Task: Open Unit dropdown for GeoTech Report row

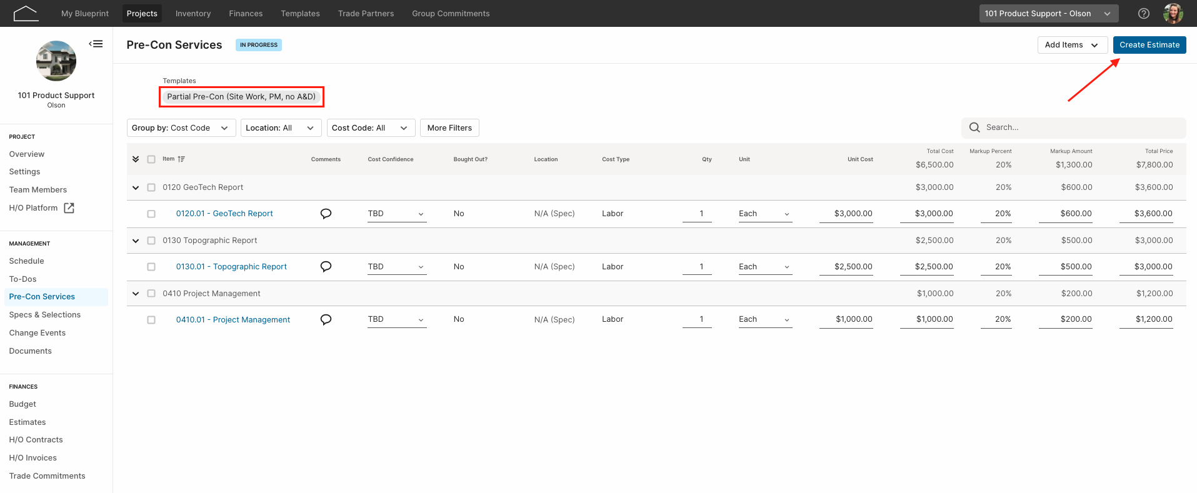Action: click(x=765, y=214)
